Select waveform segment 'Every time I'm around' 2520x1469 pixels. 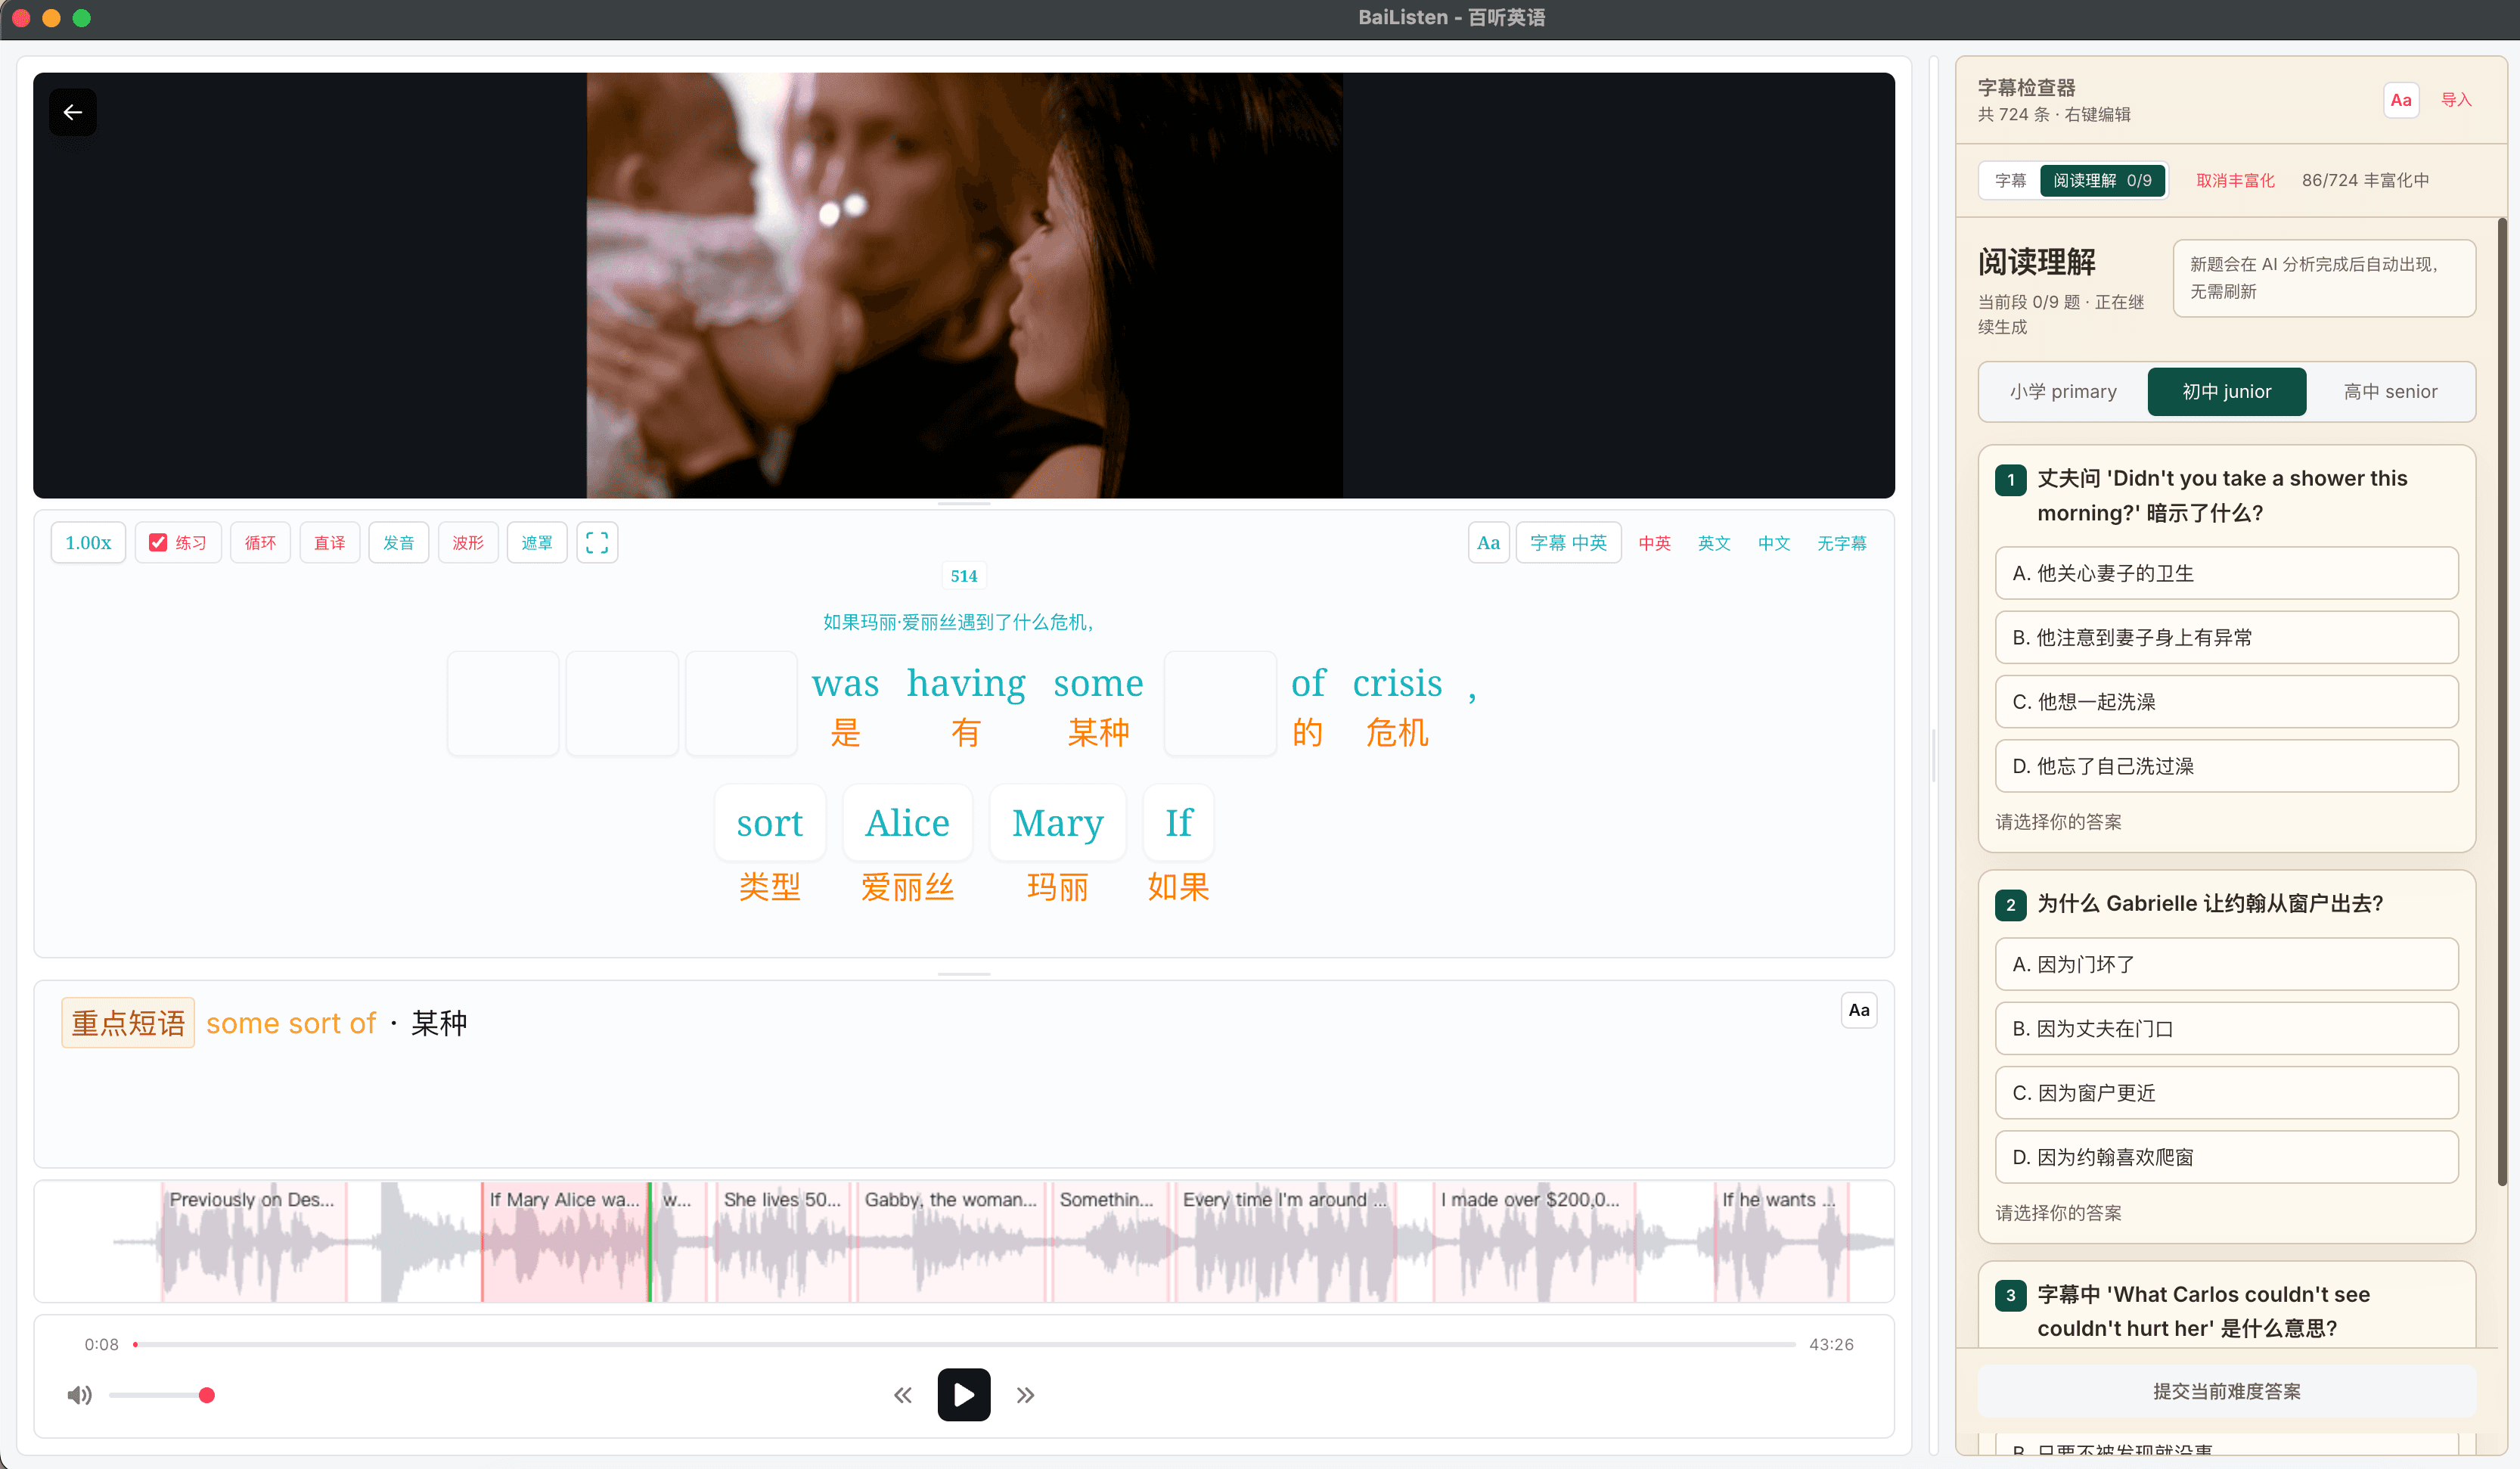click(1286, 1241)
